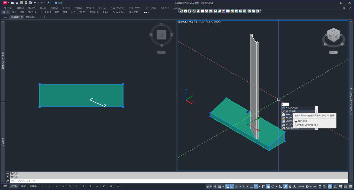Click the Undo arrow icon
Screen dimensions: 354x190
pyautogui.click(x=35, y=3)
